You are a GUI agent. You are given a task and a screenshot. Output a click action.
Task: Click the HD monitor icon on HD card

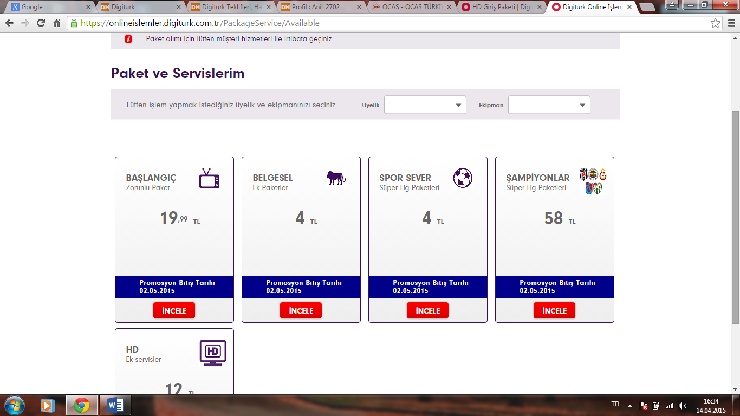pyautogui.click(x=213, y=353)
